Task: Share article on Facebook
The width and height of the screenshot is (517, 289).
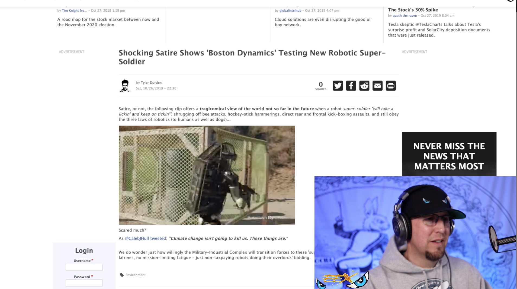Action: coord(351,86)
